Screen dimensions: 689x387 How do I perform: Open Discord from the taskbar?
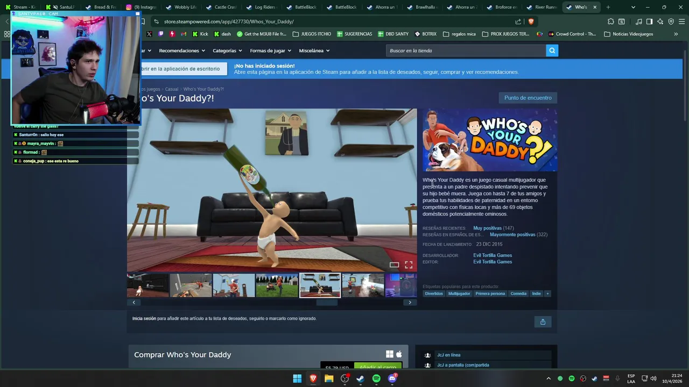[x=392, y=378]
